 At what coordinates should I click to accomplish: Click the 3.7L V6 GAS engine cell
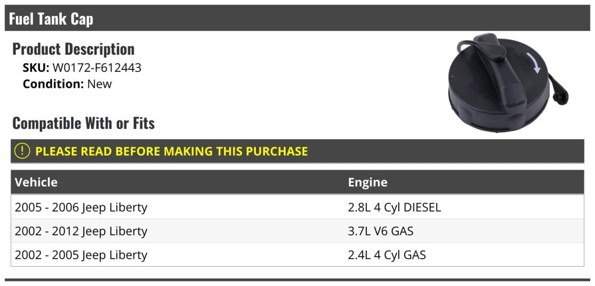pos(380,231)
